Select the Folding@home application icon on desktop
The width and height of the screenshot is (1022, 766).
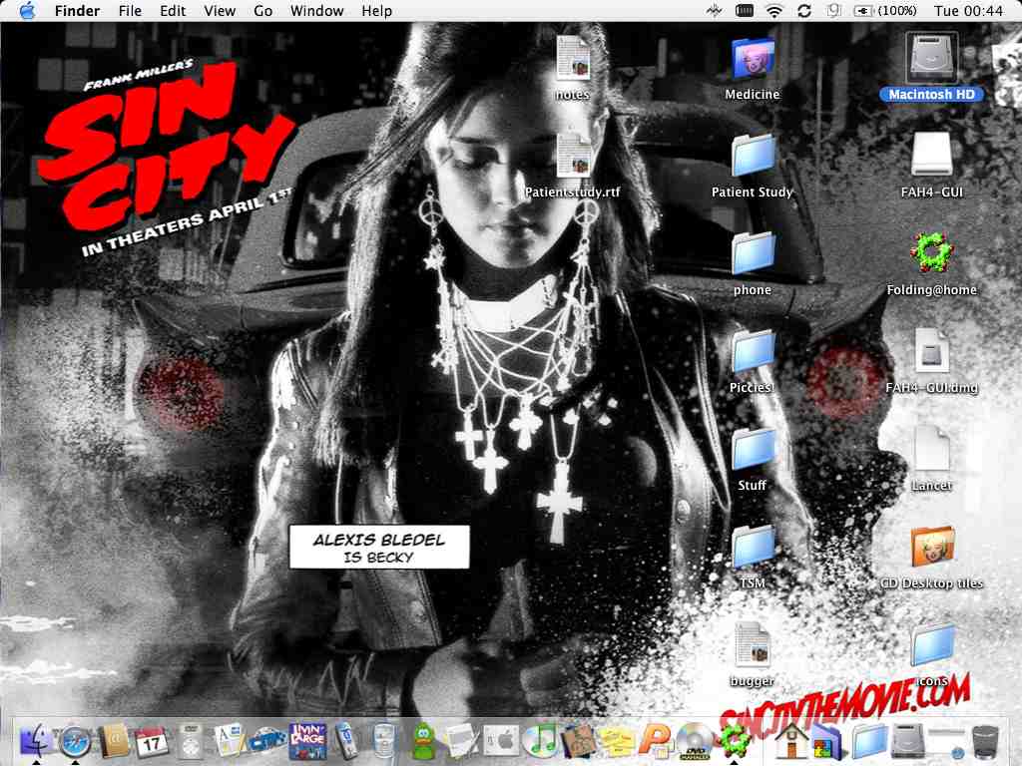click(x=931, y=252)
